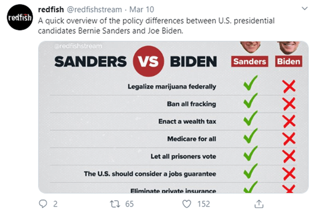This screenshot has height=211, width=314.
Task: Like the tweet with heart icon
Action: point(187,204)
